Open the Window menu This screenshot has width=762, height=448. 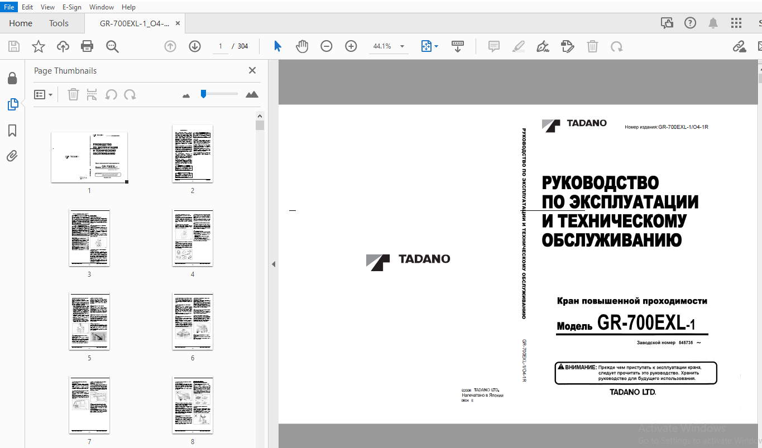102,7
